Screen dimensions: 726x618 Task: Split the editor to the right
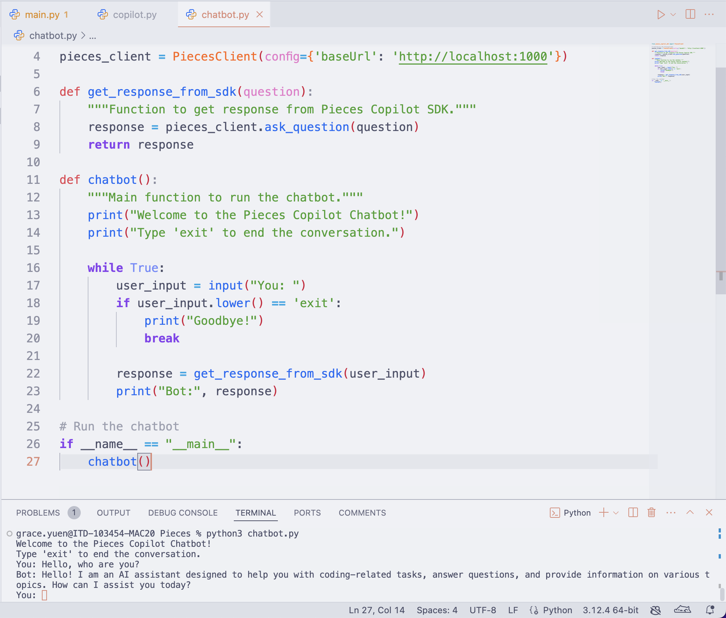pos(690,15)
